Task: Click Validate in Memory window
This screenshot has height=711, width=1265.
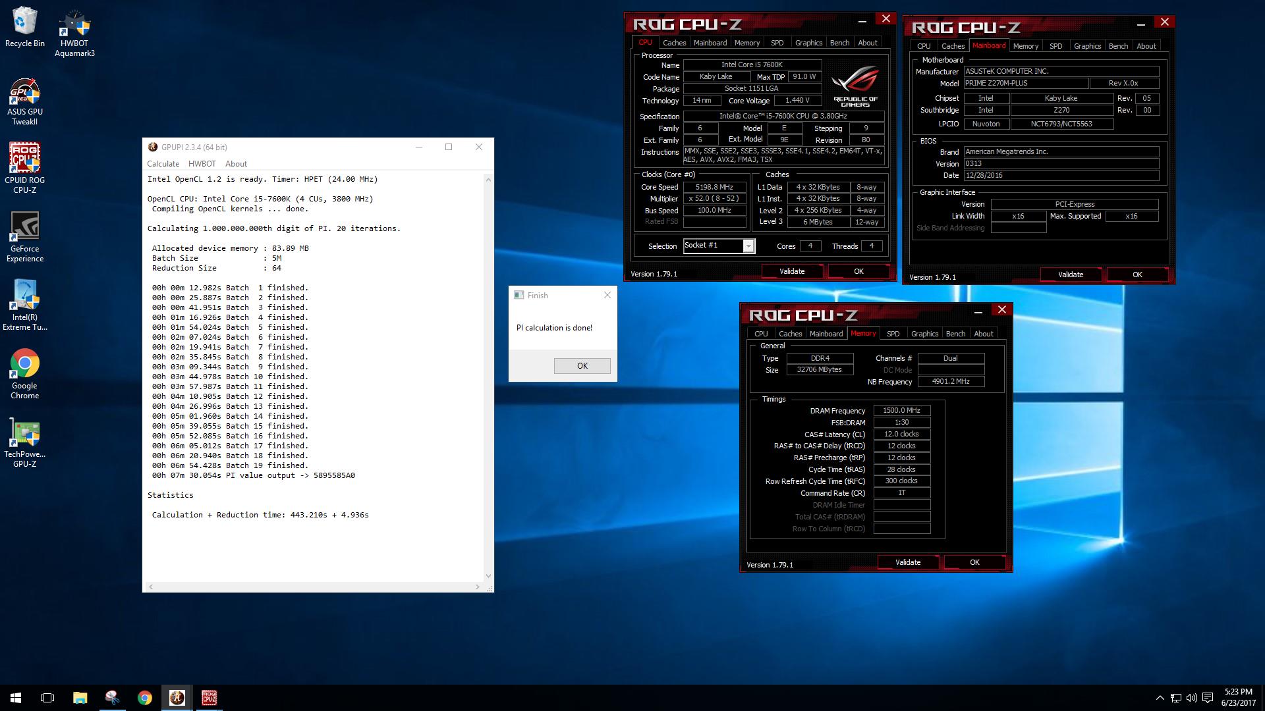Action: pyautogui.click(x=908, y=562)
